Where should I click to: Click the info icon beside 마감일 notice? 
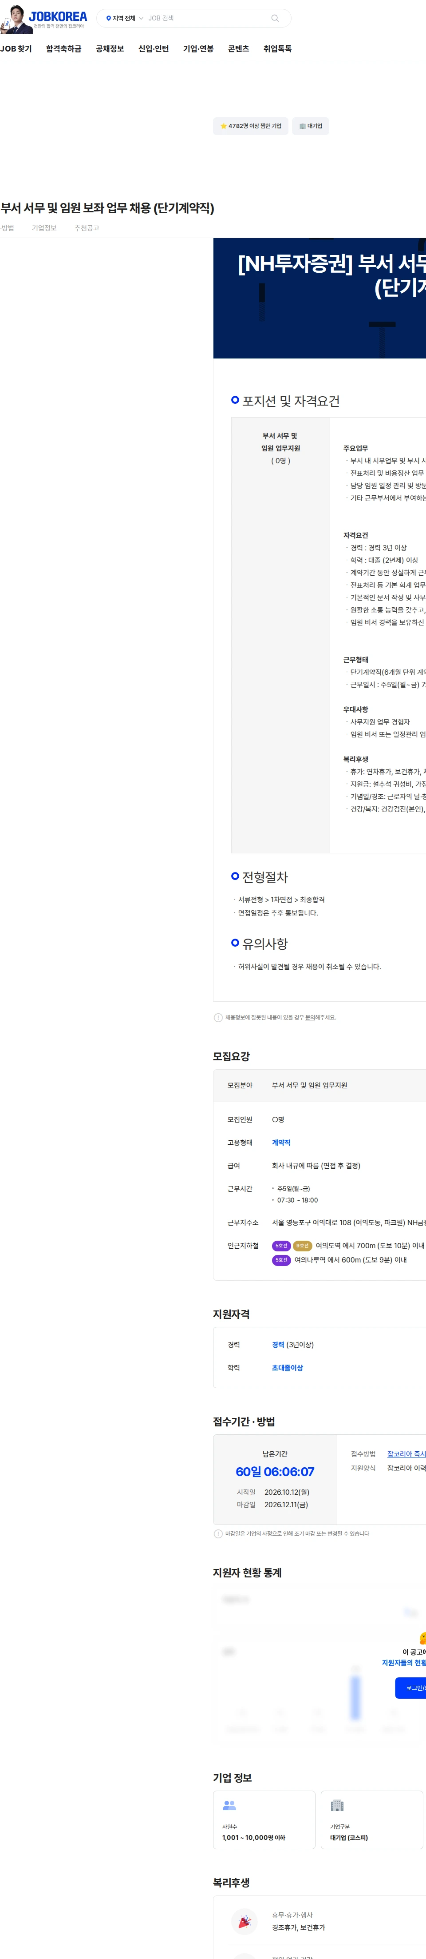219,1534
